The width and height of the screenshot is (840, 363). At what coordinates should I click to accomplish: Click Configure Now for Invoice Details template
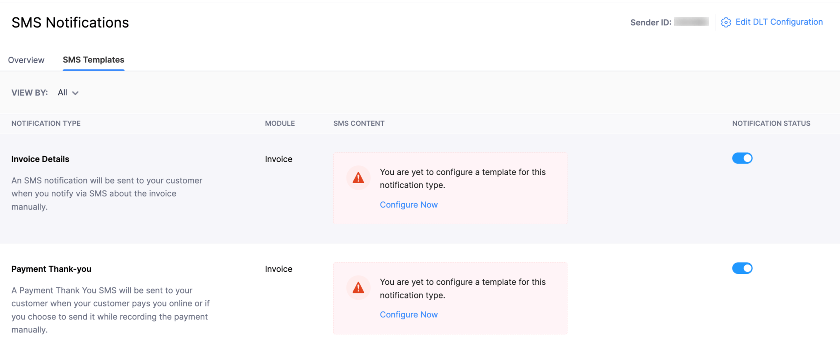[x=408, y=205]
